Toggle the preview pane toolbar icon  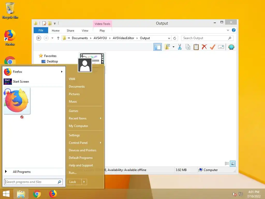click(x=158, y=47)
